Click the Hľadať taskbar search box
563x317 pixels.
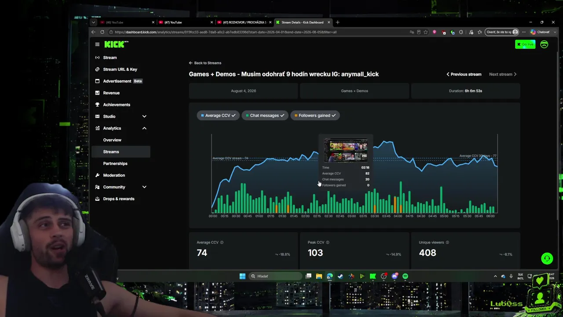pos(275,276)
